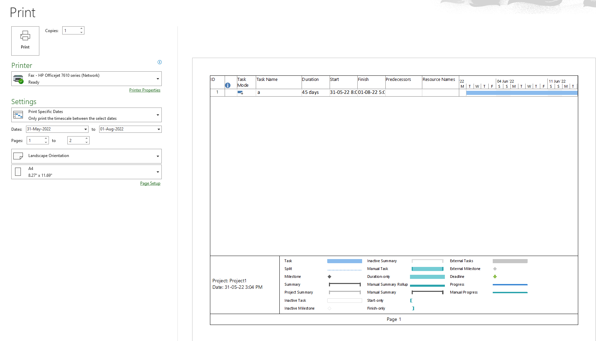Click the Start cell 31-05-22
Image resolution: width=596 pixels, height=341 pixels.
(343, 93)
